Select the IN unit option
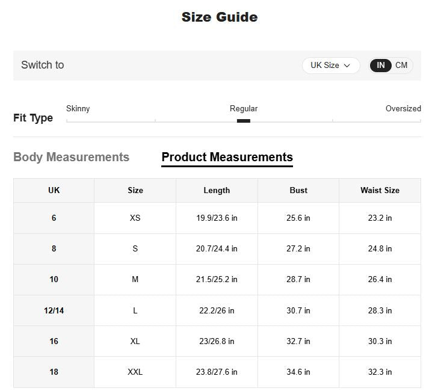435x391 pixels. pyautogui.click(x=381, y=65)
